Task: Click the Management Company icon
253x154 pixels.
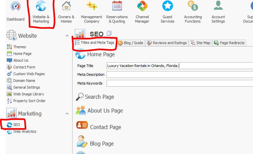Action: [x=91, y=7]
